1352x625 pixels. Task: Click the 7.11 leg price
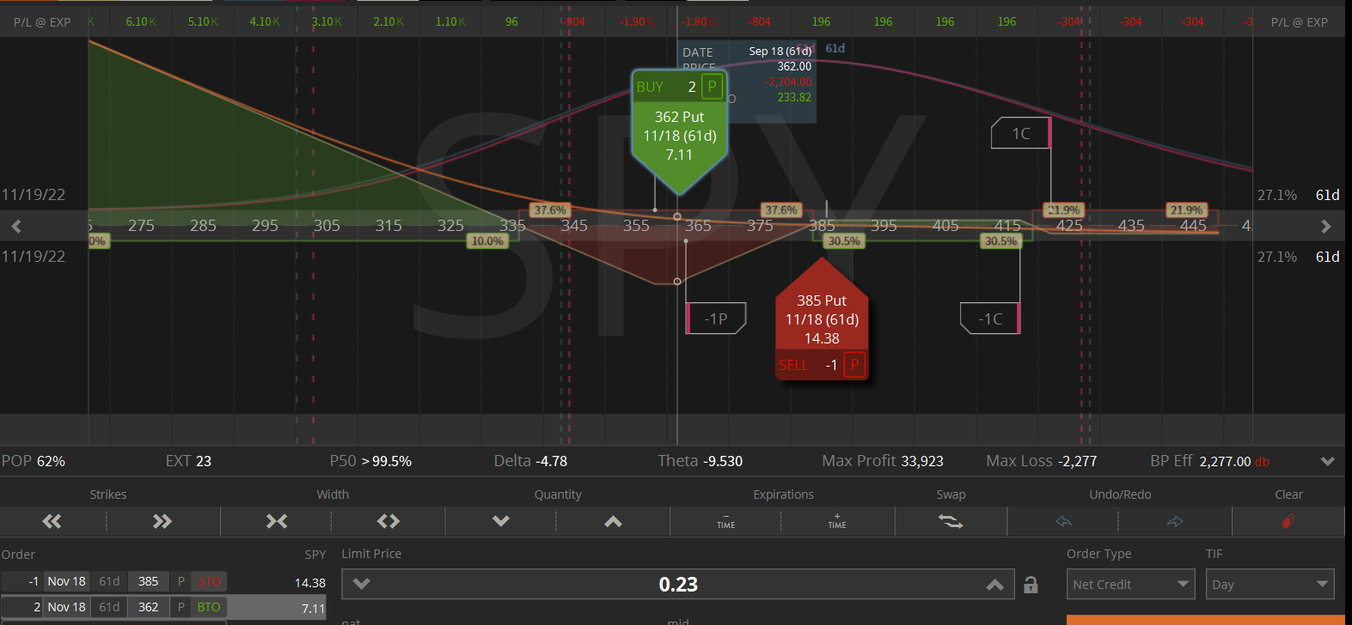313,609
